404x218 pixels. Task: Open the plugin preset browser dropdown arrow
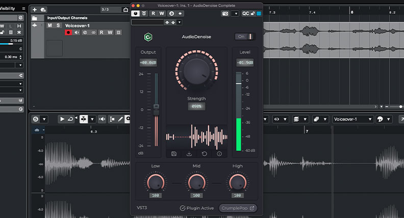pos(179,22)
